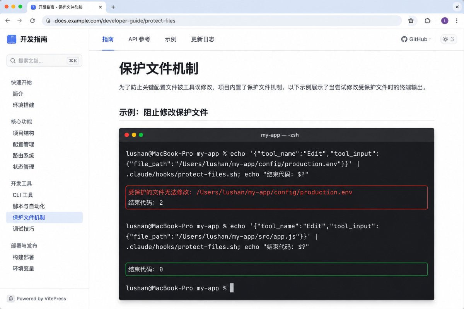Bookmark this page with the star icon

pos(411,20)
